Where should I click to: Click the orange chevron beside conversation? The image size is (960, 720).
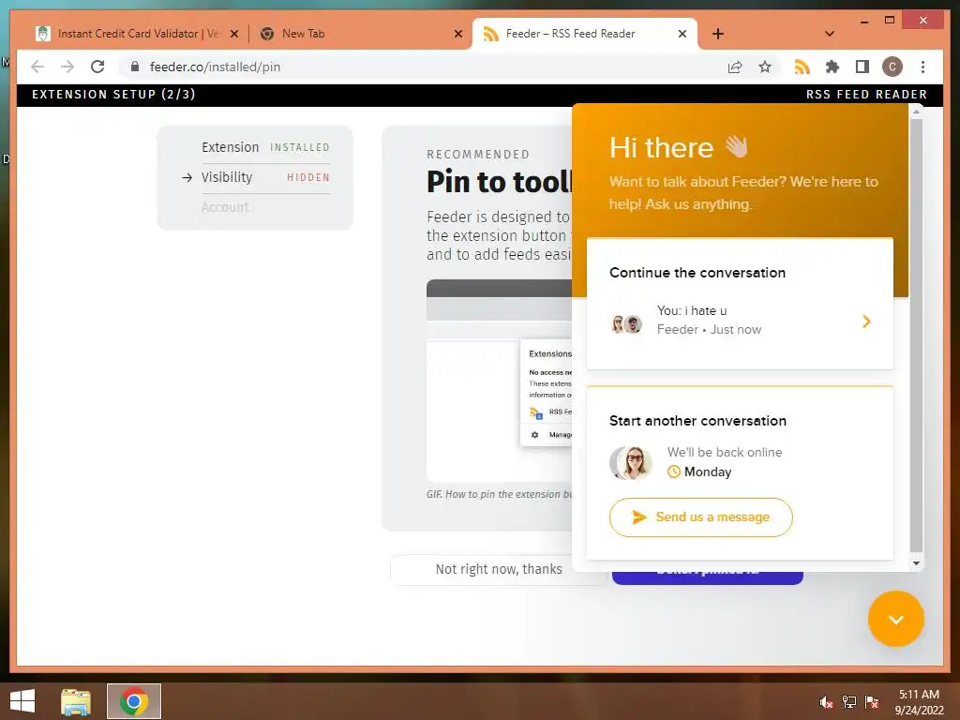click(865, 322)
